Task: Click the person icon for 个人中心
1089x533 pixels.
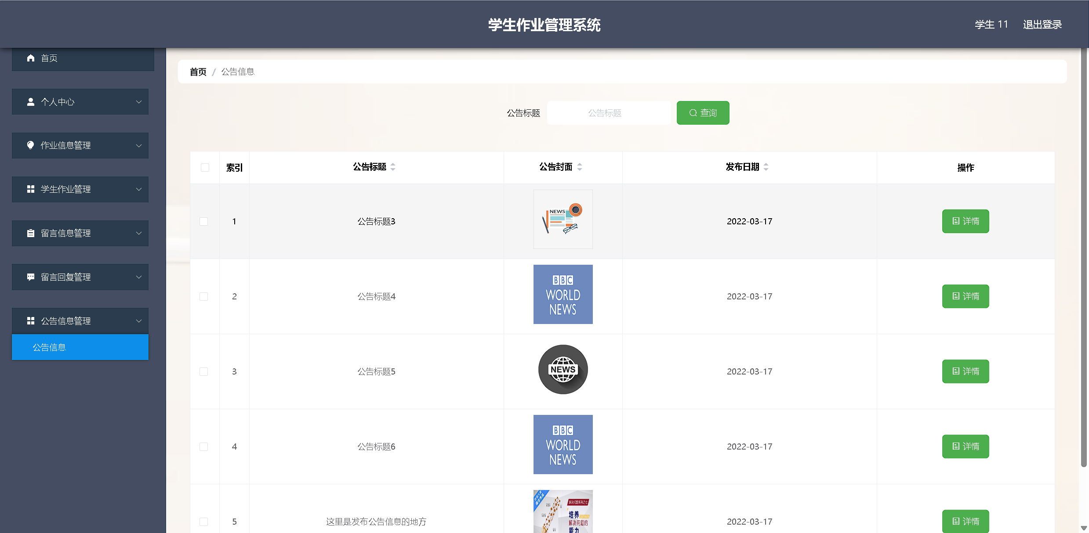Action: point(31,102)
